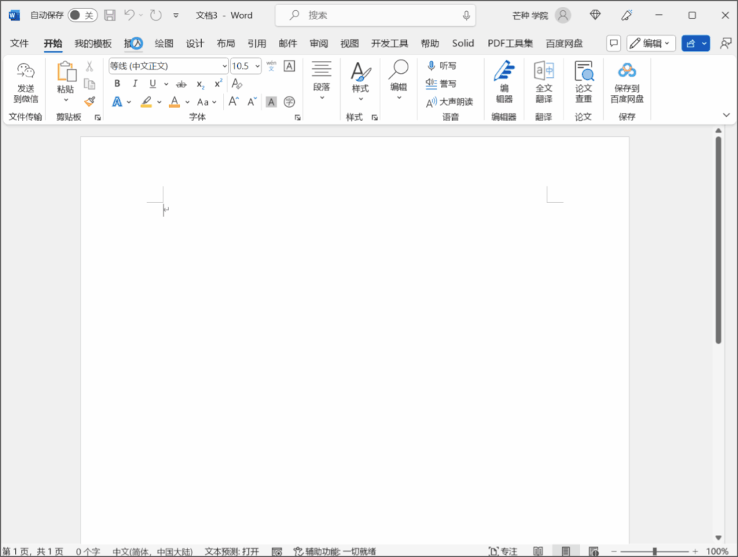Toggle AutoSave switch
Screen dimensions: 738x557
(x=83, y=15)
